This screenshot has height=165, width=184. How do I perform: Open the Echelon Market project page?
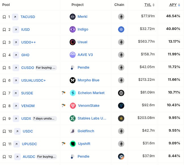point(91,93)
